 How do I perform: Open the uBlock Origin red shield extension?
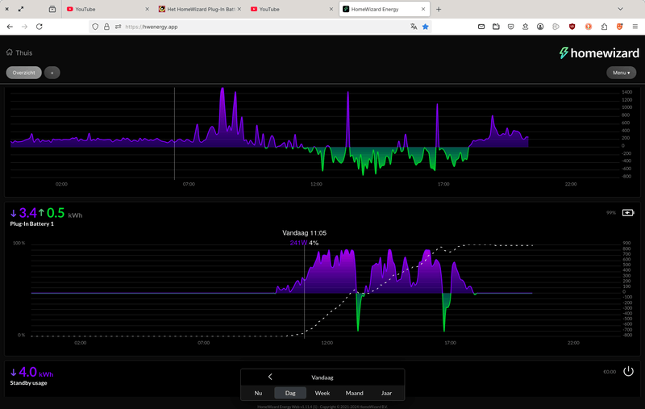(x=572, y=27)
